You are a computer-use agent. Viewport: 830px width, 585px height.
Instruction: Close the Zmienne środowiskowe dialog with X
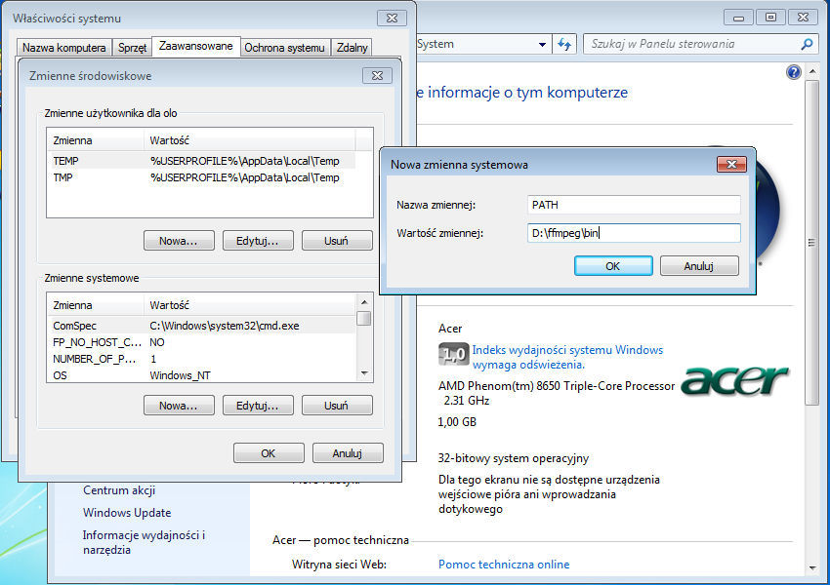click(376, 76)
